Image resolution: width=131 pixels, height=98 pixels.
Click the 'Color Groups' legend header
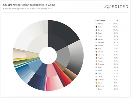click(x=100, y=20)
